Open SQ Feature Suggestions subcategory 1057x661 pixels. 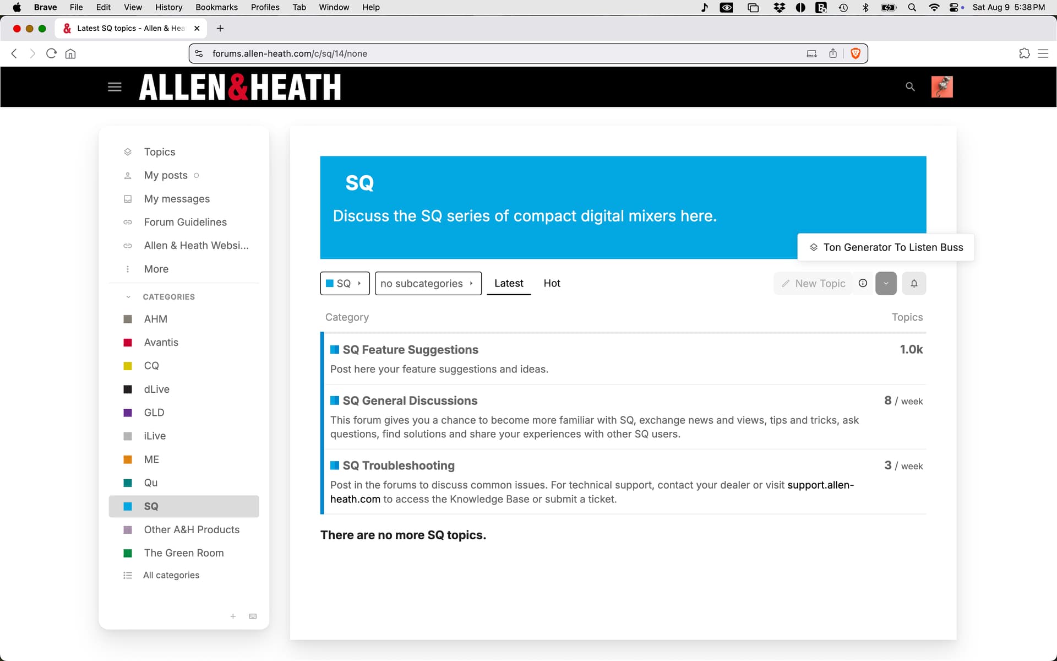[410, 350]
